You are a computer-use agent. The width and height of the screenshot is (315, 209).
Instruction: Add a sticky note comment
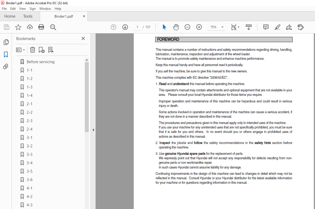pyautogui.click(x=266, y=27)
